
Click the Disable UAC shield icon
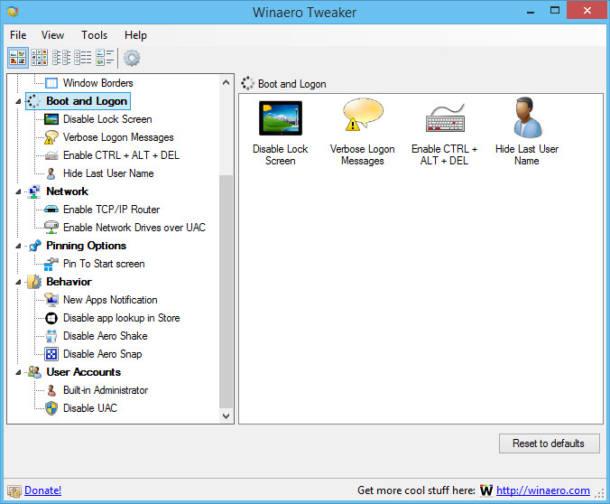point(51,408)
